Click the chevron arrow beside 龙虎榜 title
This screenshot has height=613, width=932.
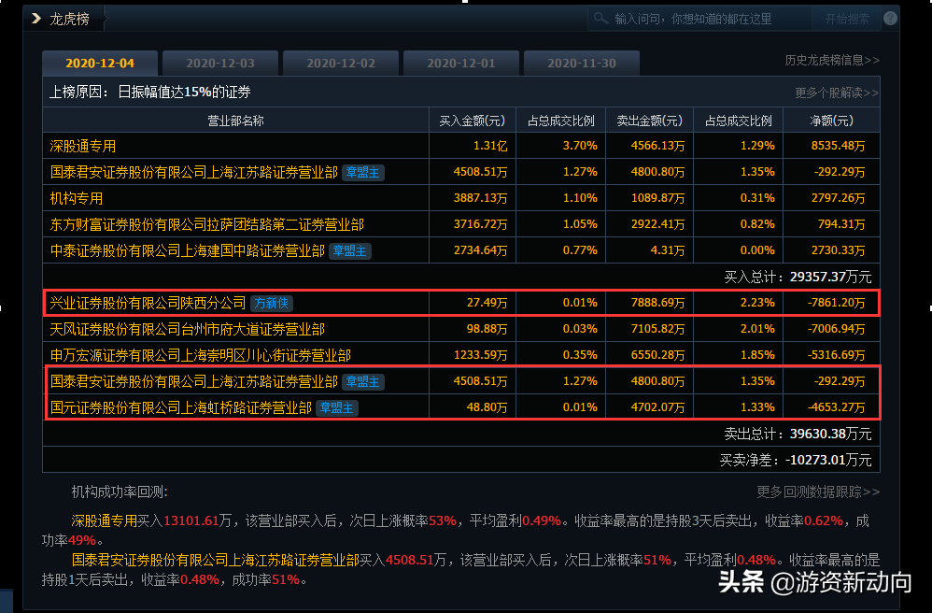36,19
